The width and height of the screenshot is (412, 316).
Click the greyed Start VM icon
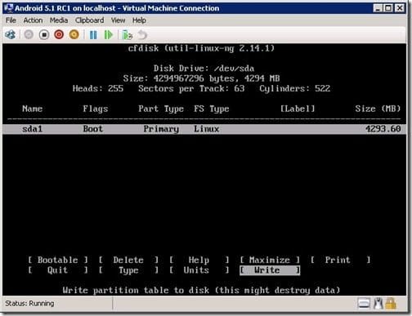29,34
